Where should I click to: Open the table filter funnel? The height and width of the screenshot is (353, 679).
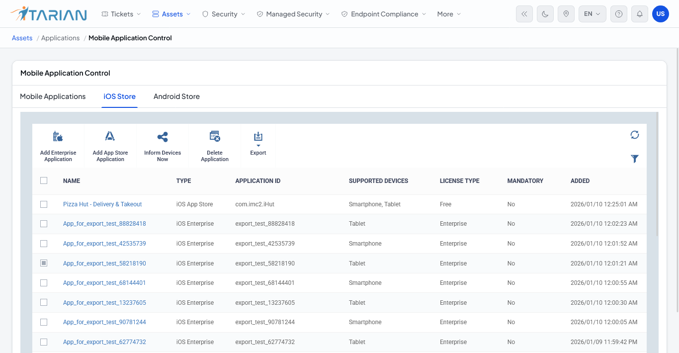pos(635,159)
